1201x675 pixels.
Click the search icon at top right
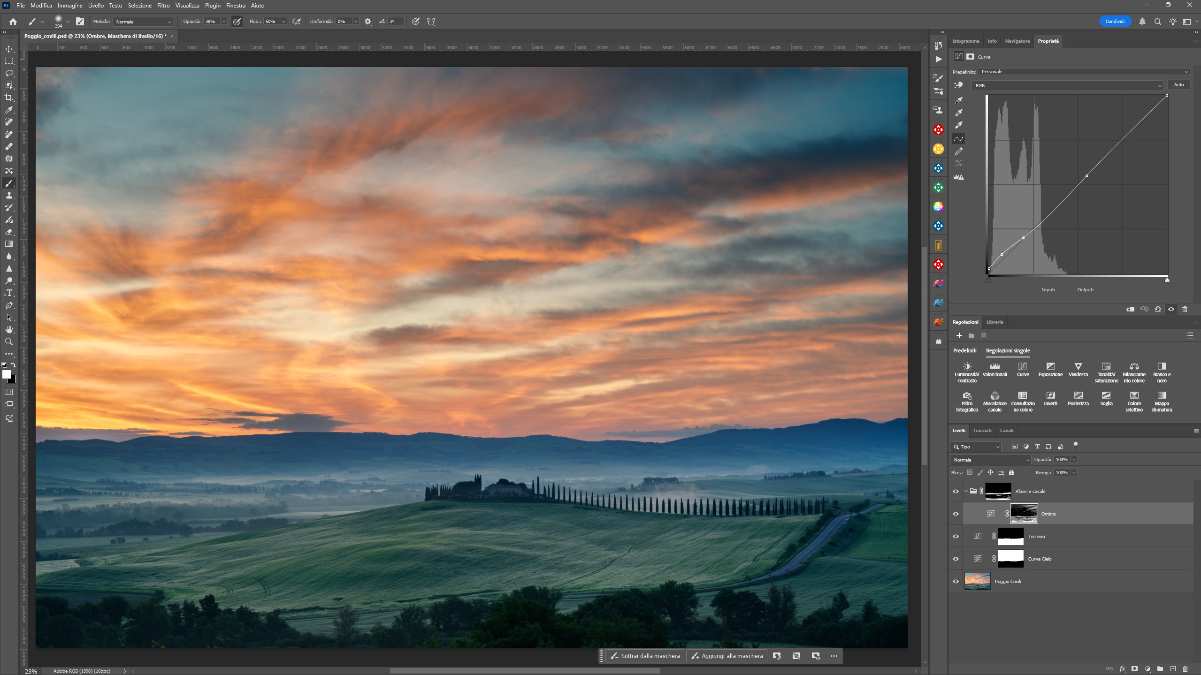(1158, 22)
